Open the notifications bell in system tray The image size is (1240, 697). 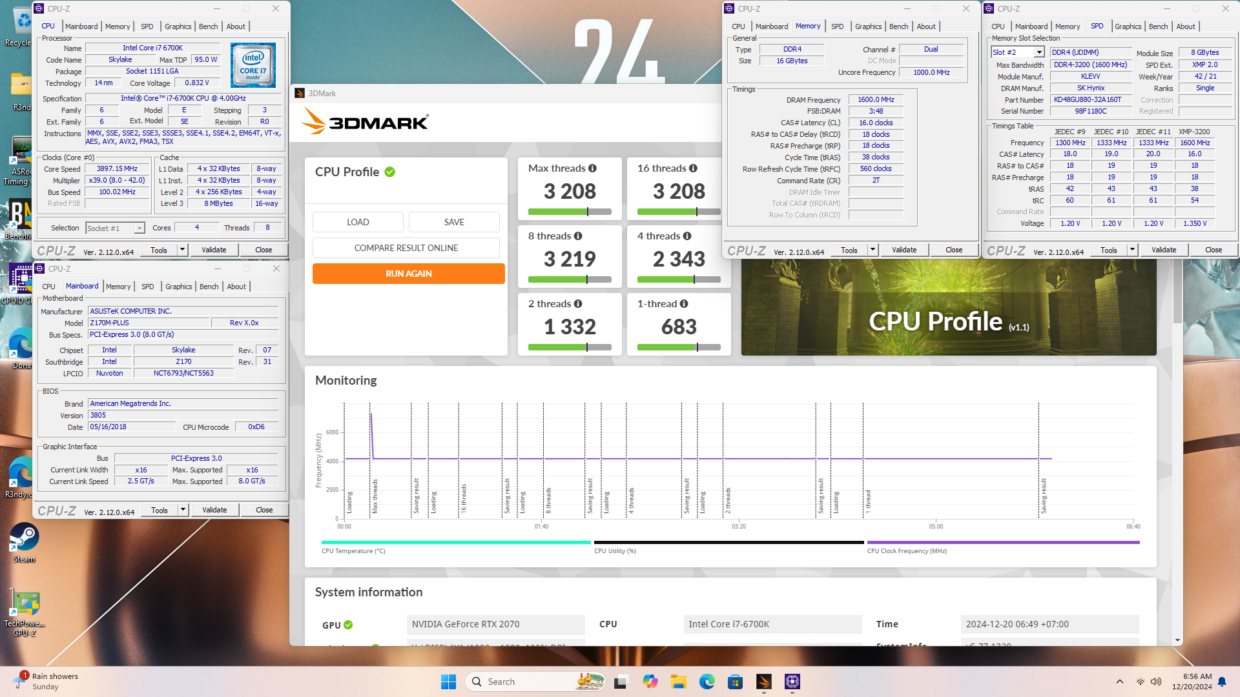(x=1222, y=682)
